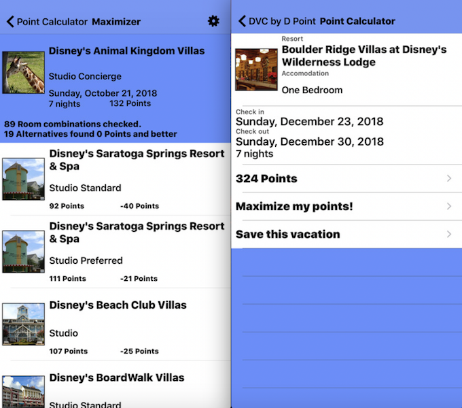Viewport: 462px width, 408px height.
Task: Select Boulder Ridge Villas resort name
Action: tap(364, 56)
